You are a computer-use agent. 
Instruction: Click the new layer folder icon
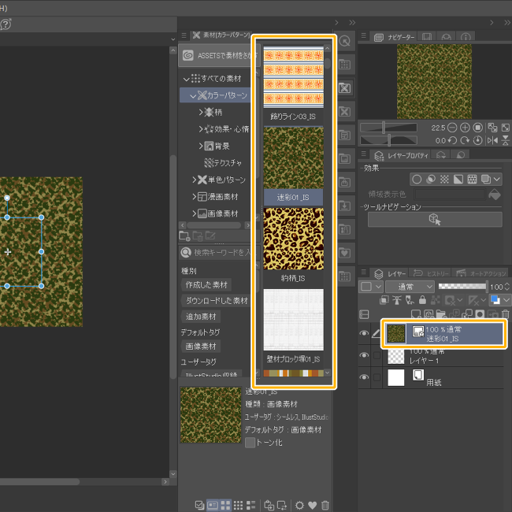coord(441,314)
